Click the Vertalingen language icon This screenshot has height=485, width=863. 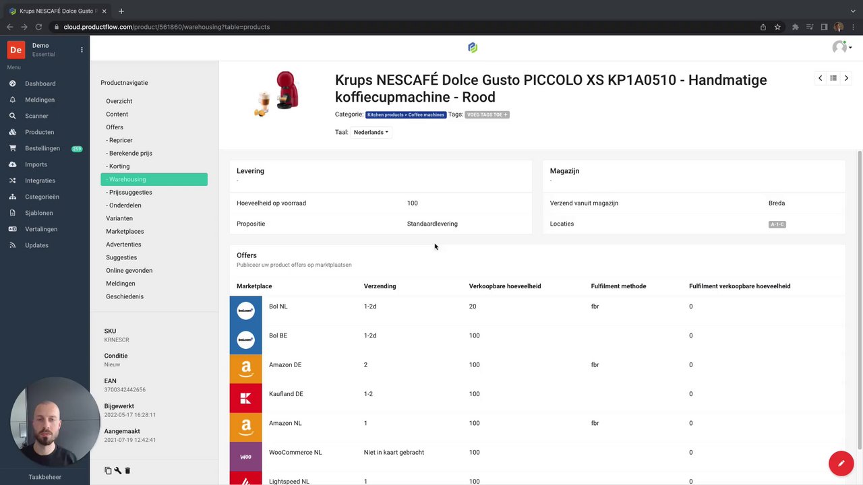[x=12, y=229]
